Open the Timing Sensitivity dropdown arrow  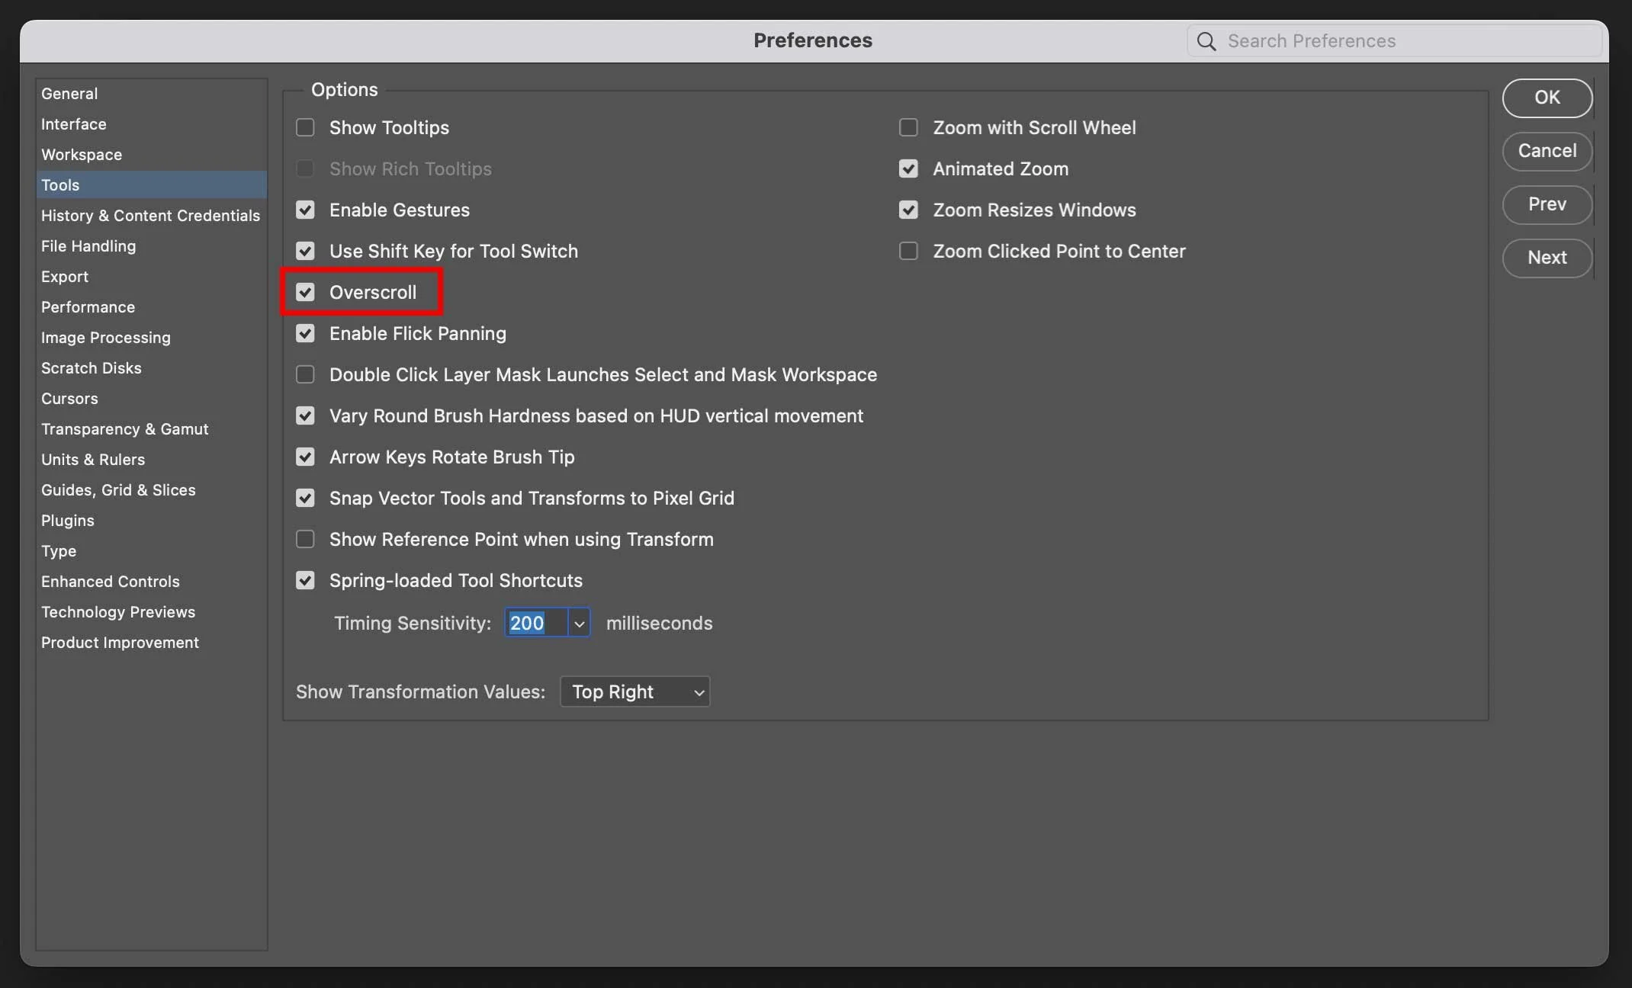click(580, 624)
